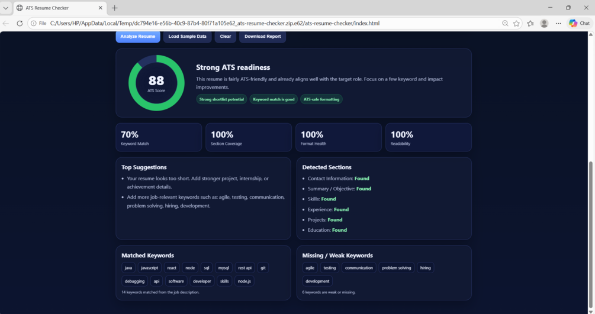Click the mysql keyword chip

(x=224, y=268)
